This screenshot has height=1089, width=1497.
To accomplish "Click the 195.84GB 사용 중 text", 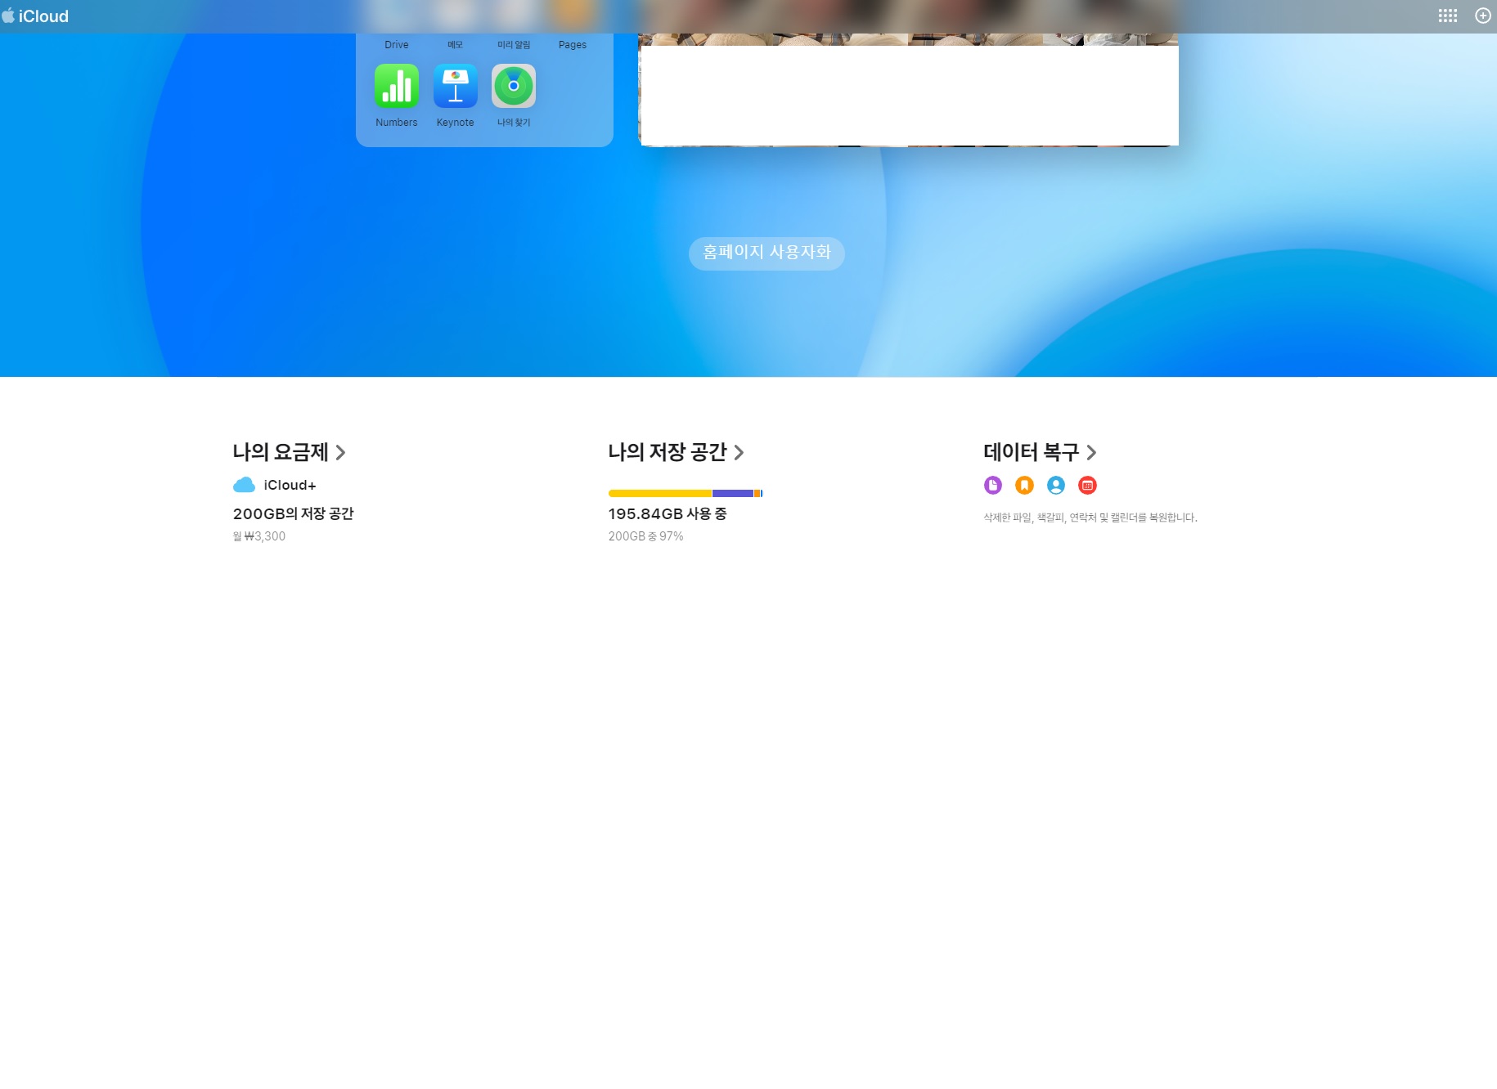I will click(x=668, y=513).
